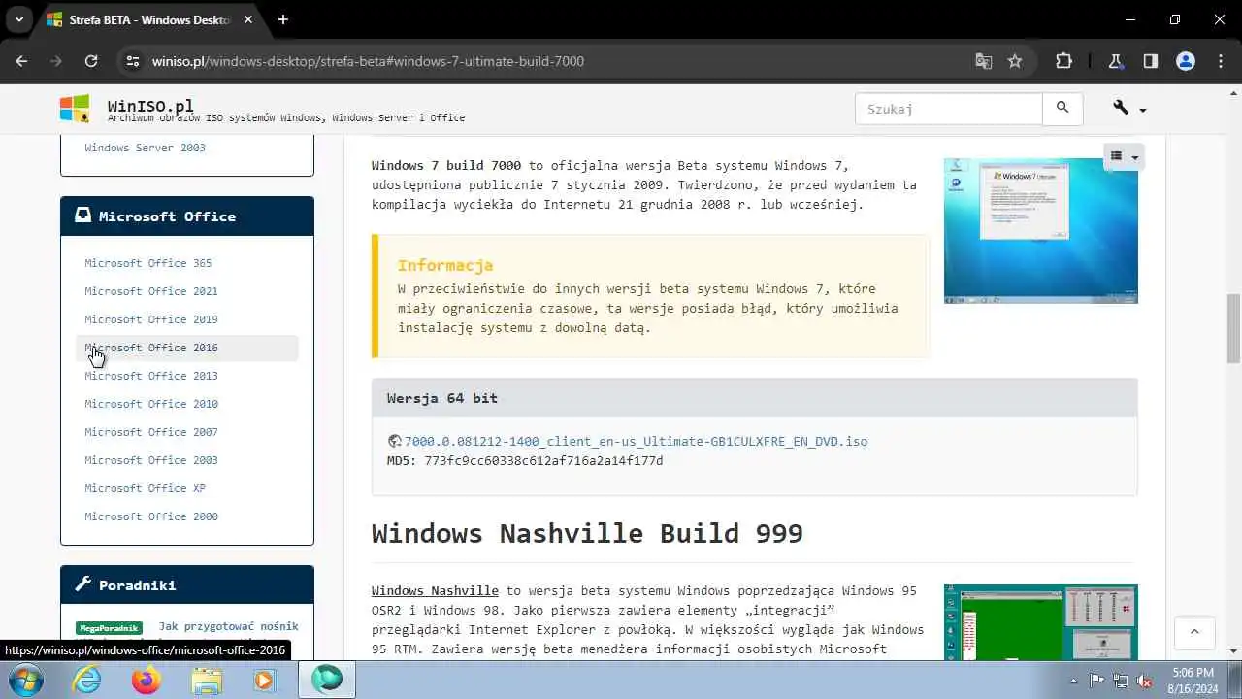Open the Windows Start menu orb
The width and height of the screenshot is (1242, 699).
(x=26, y=681)
